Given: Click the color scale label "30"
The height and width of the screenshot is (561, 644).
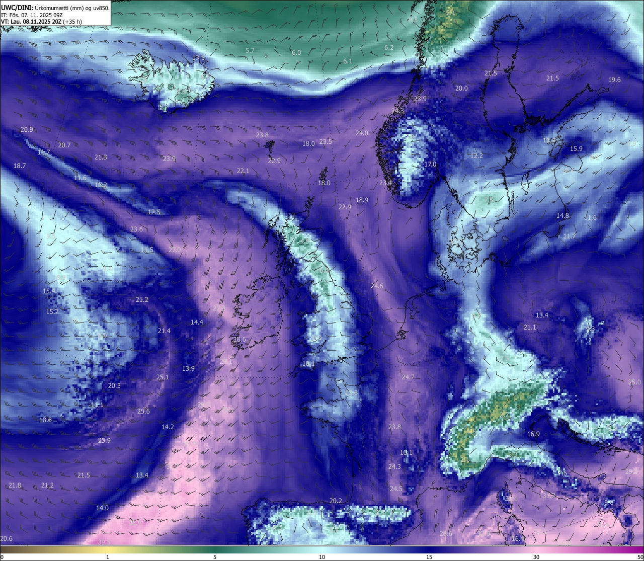Looking at the screenshot, I should tap(536, 557).
